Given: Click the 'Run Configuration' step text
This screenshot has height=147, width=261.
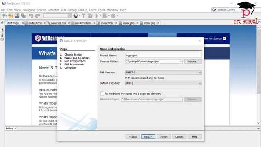Looking at the screenshot, I should click(x=75, y=61).
